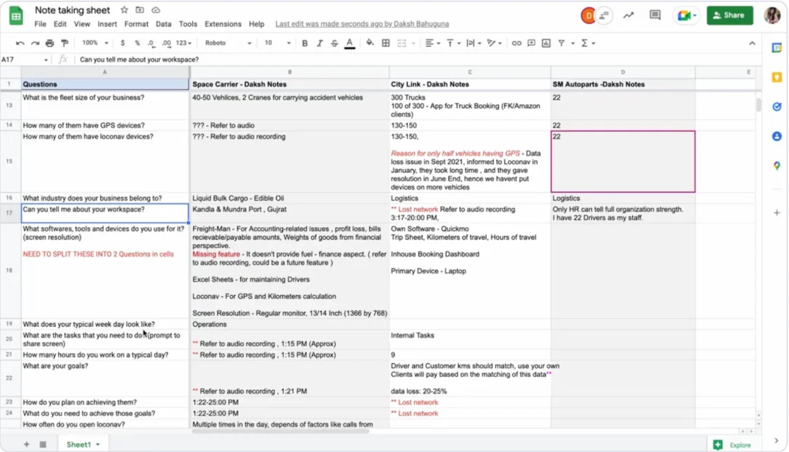Open Google Calendar side panel icon
Screen dimensions: 789x452
777,48
